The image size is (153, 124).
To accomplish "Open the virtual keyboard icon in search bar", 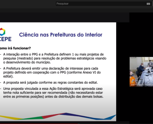I will (148, 4).
